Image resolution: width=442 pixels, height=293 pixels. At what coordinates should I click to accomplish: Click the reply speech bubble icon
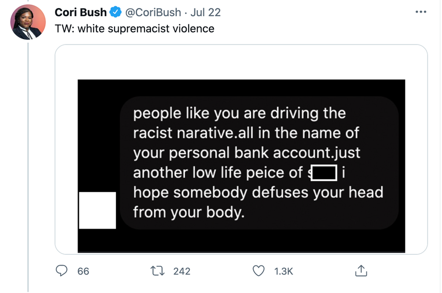click(x=61, y=271)
